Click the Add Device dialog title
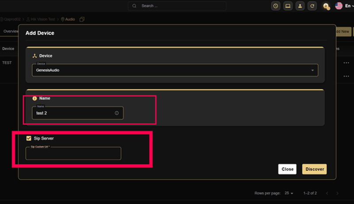This screenshot has height=204, width=354. pyautogui.click(x=40, y=33)
